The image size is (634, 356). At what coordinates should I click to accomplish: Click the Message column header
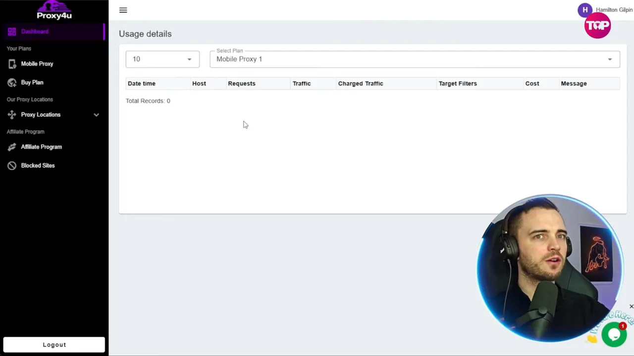tap(574, 84)
